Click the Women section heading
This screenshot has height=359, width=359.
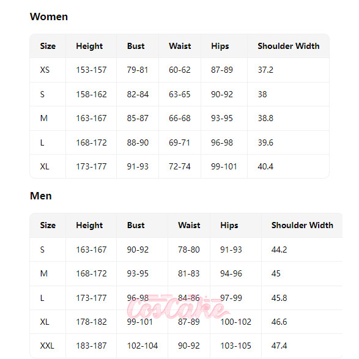(49, 17)
